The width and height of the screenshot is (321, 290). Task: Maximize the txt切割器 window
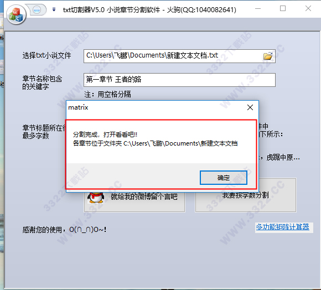click(283, 9)
